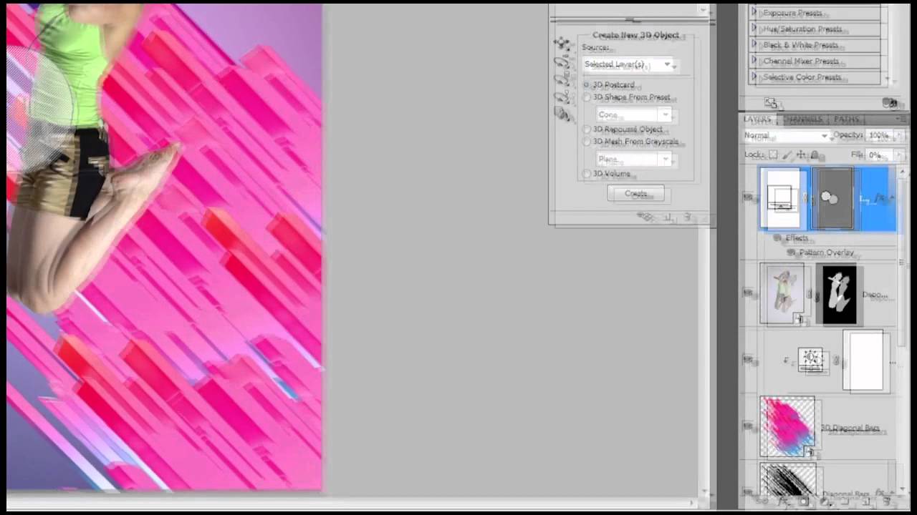Screen dimensions: 917x515
Task: Expand Channel Mixer Presets
Action: (x=754, y=62)
